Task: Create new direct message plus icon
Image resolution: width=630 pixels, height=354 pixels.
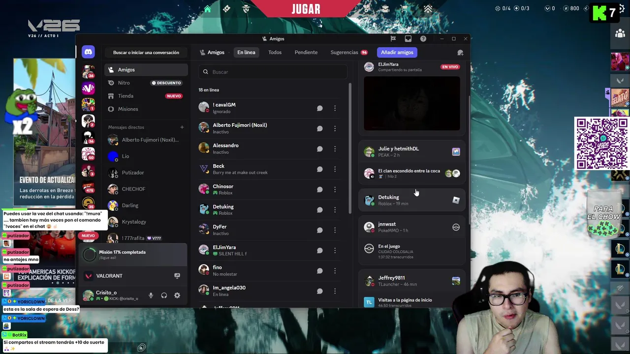Action: (182, 127)
